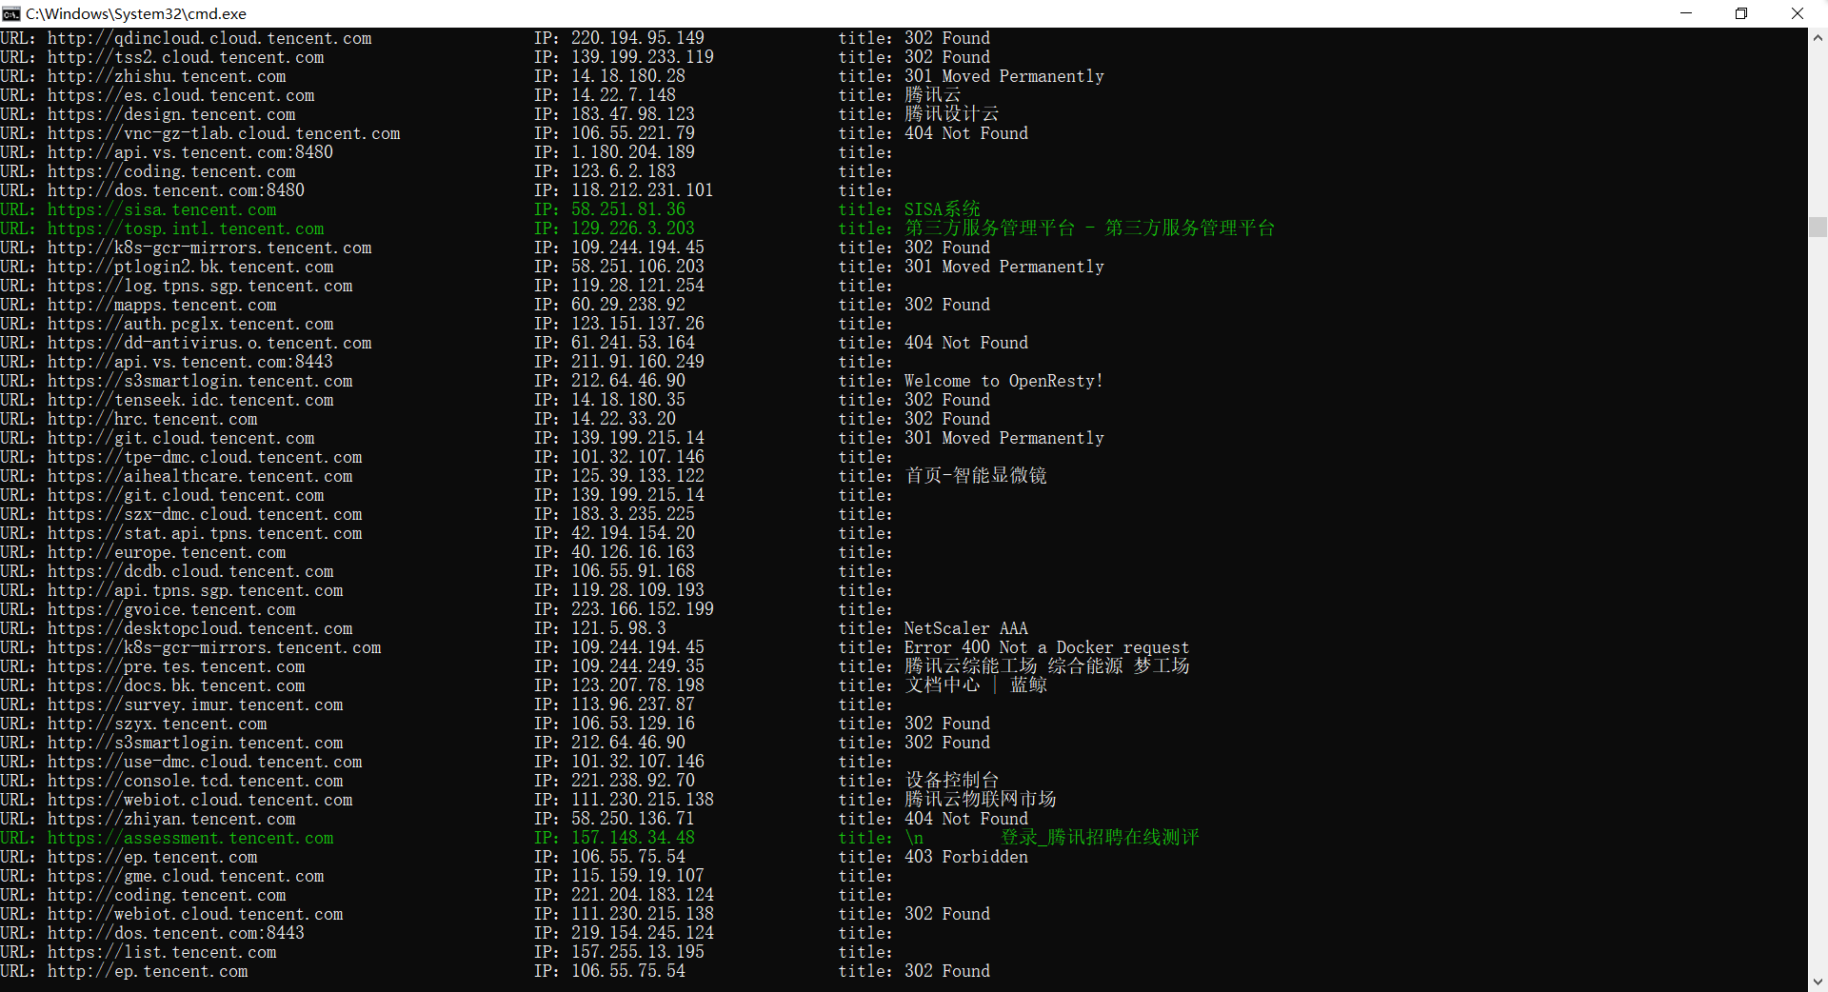Click title NetScaler AAA
Screen dimensions: 1828x992
click(x=966, y=628)
